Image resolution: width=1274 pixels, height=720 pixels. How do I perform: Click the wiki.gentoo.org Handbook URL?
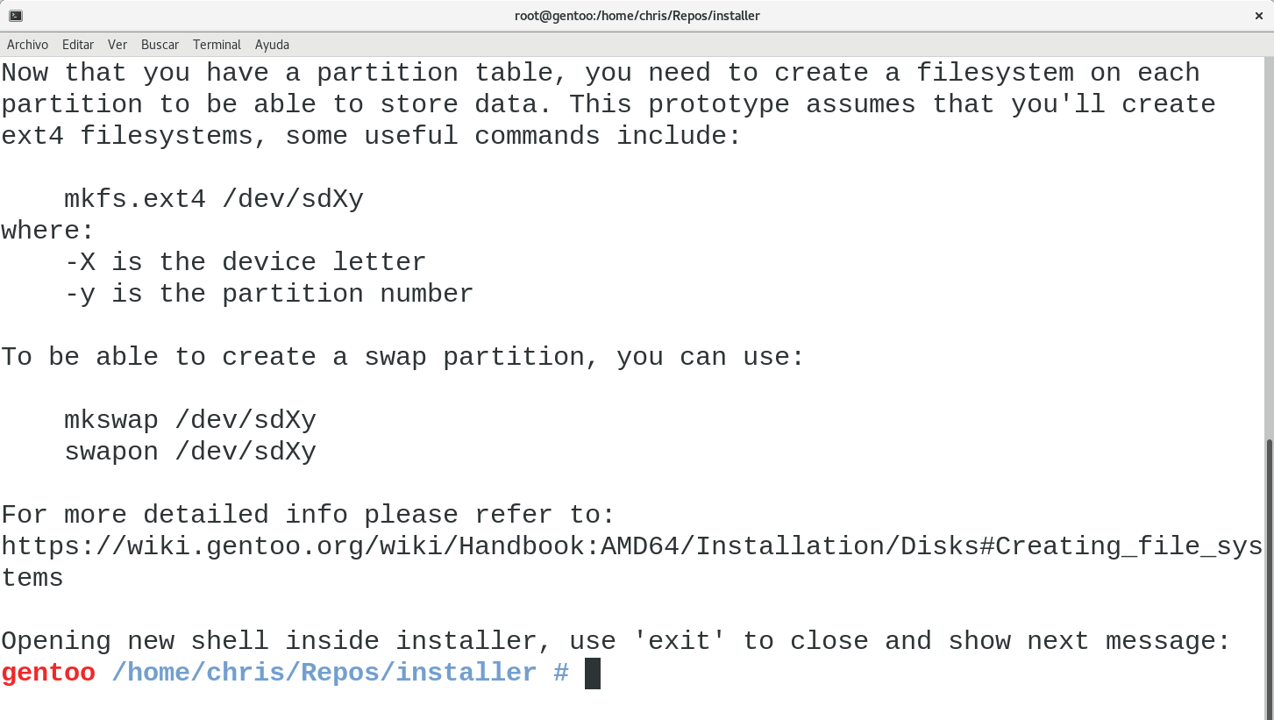pos(631,546)
